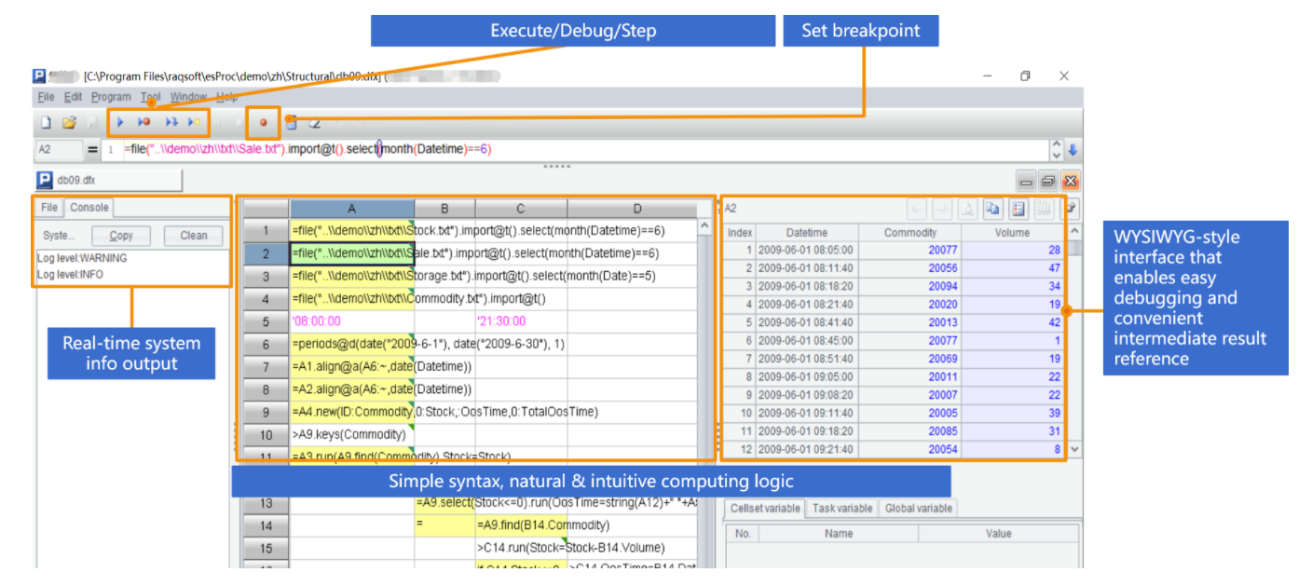Click the Debug run-to-breakpoint icon

144,122
